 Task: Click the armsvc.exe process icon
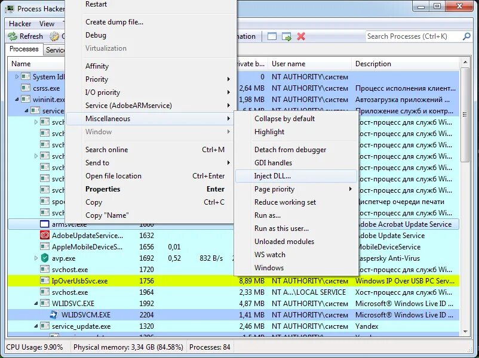point(45,224)
